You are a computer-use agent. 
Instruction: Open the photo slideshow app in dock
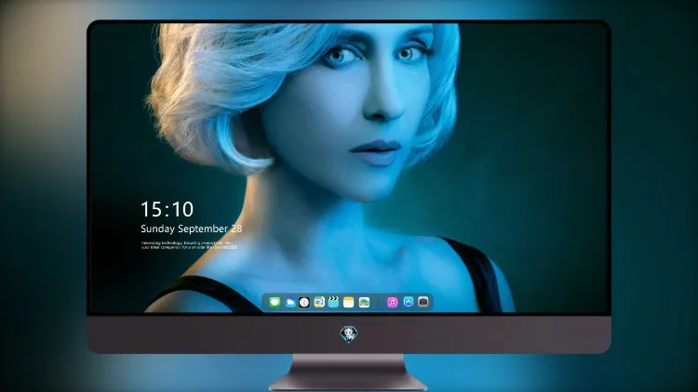(x=364, y=303)
